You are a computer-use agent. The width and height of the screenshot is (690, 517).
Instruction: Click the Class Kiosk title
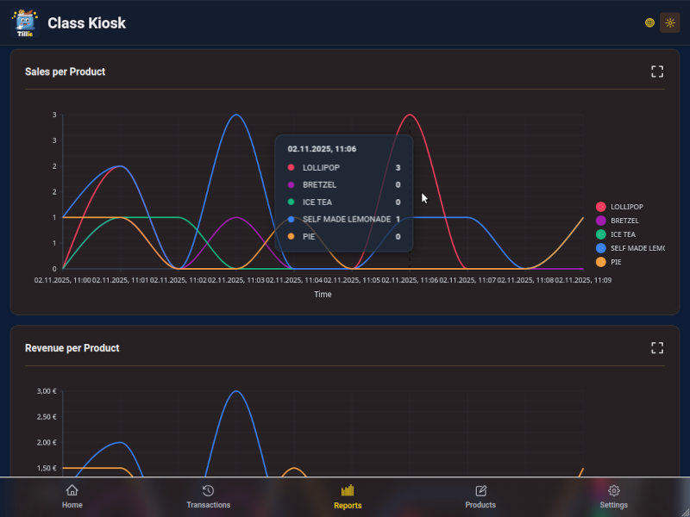(87, 23)
